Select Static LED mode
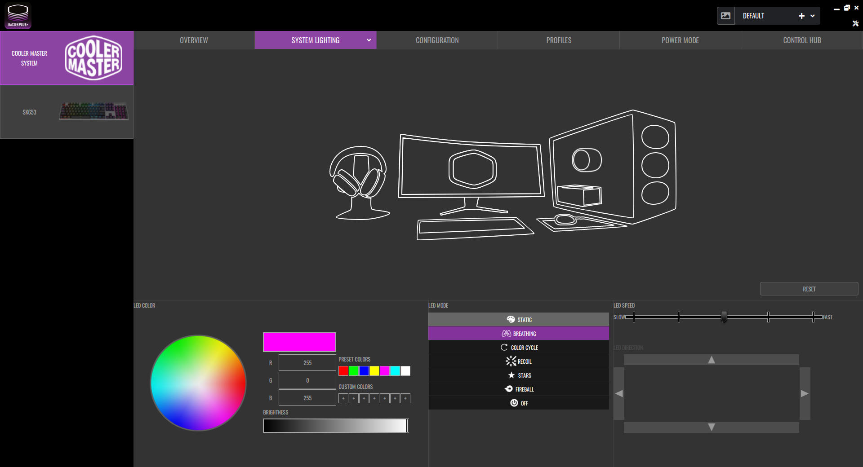863x467 pixels. click(519, 320)
